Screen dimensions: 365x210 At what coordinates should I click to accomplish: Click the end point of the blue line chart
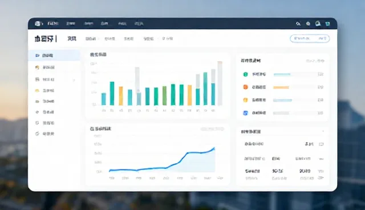tap(214, 148)
